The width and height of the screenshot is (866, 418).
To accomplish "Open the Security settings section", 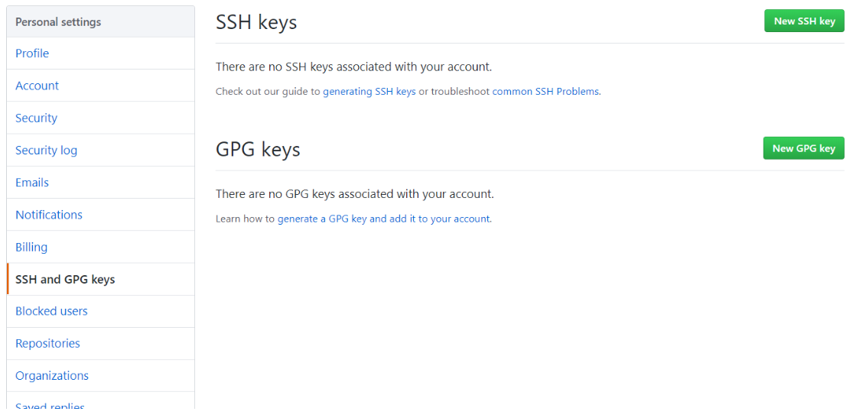I will click(36, 118).
